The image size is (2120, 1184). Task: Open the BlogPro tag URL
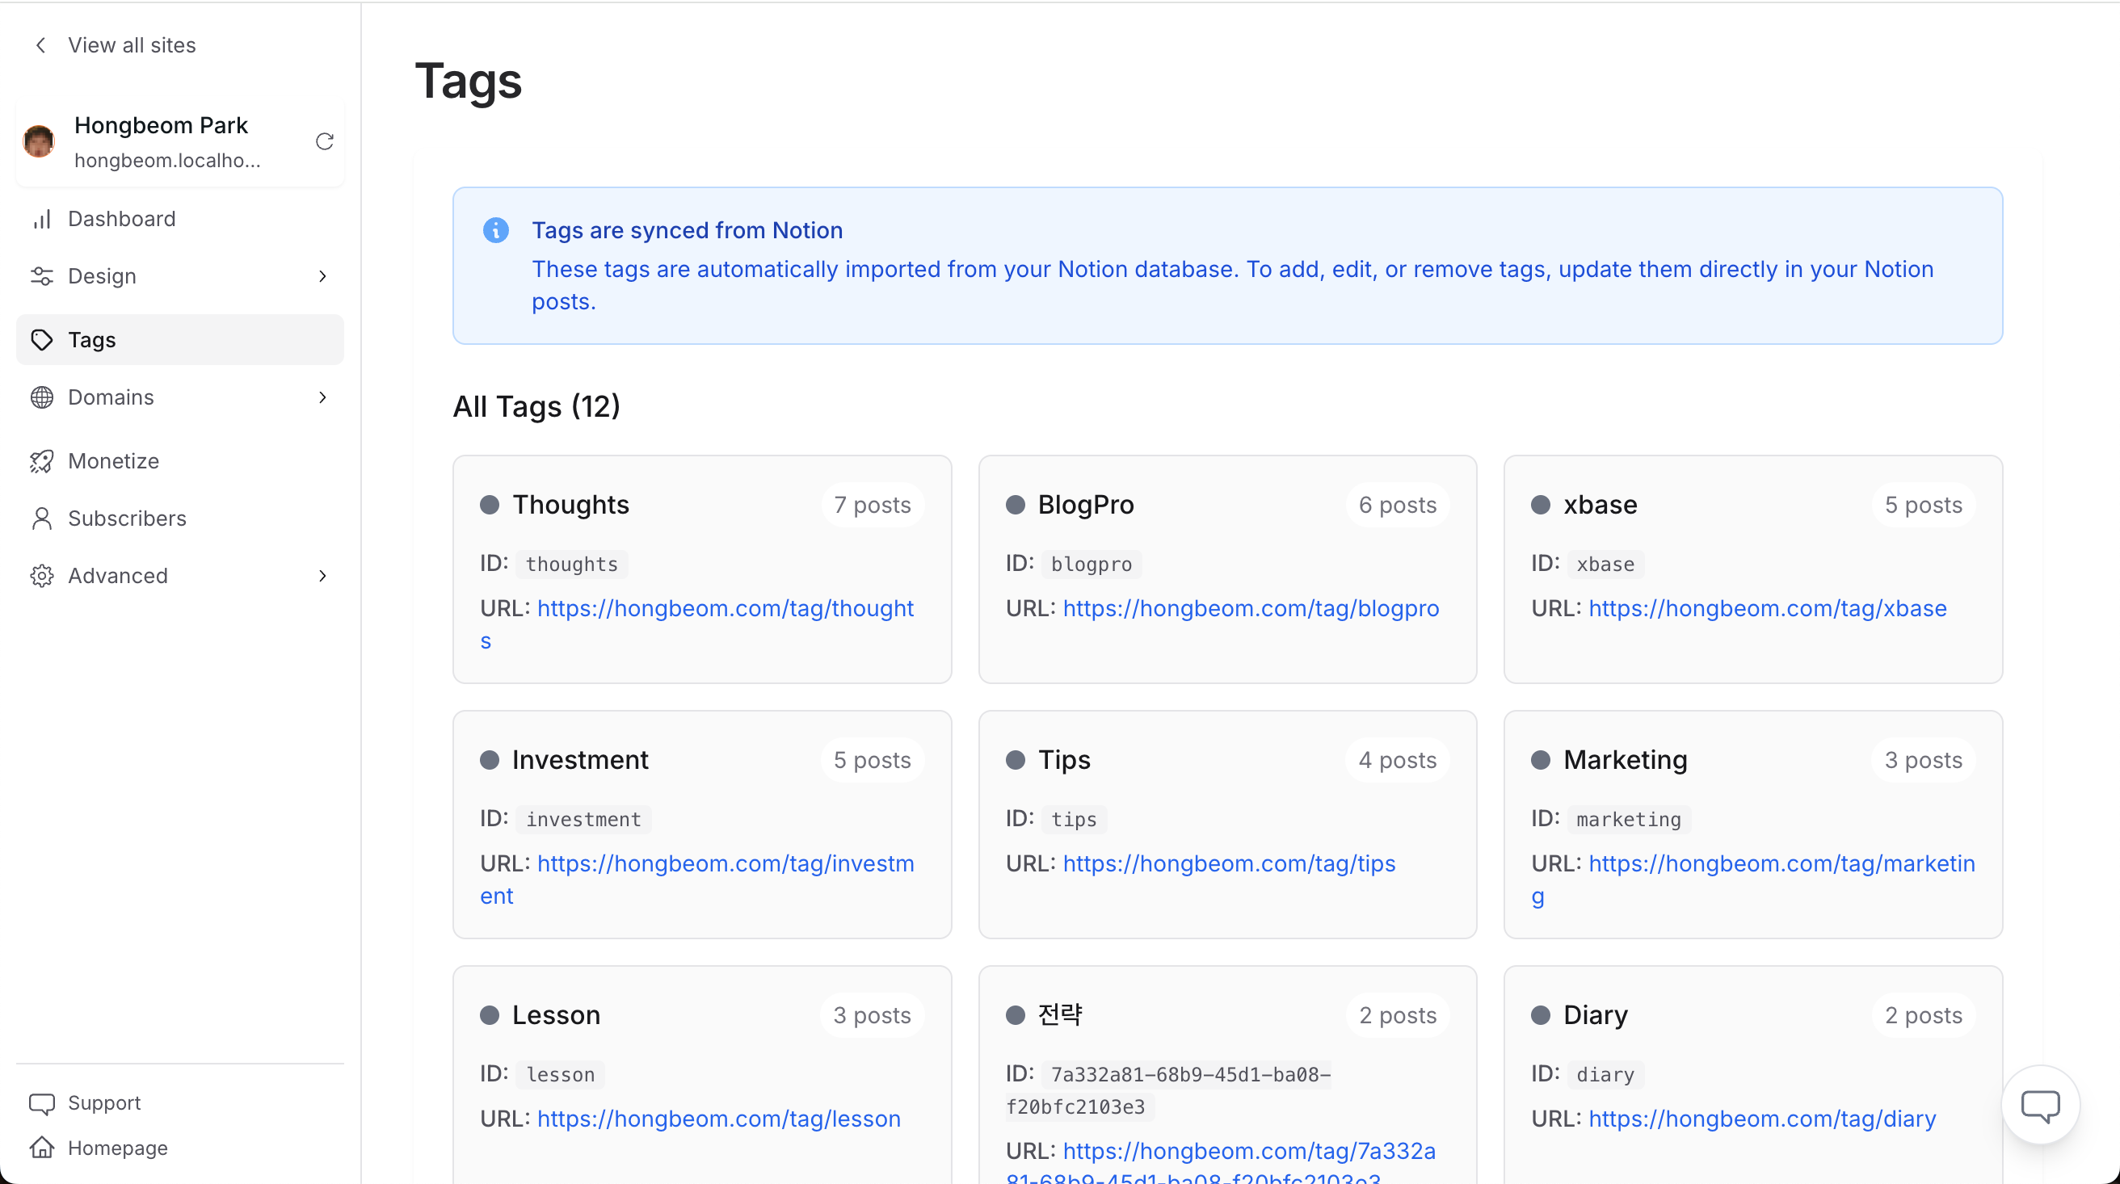pyautogui.click(x=1251, y=609)
